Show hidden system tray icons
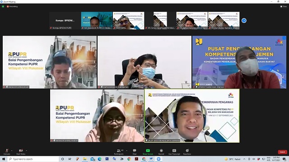 pos(244,159)
